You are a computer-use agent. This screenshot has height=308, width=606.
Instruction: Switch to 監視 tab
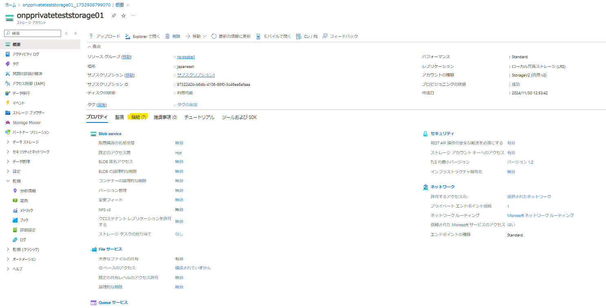coord(119,117)
